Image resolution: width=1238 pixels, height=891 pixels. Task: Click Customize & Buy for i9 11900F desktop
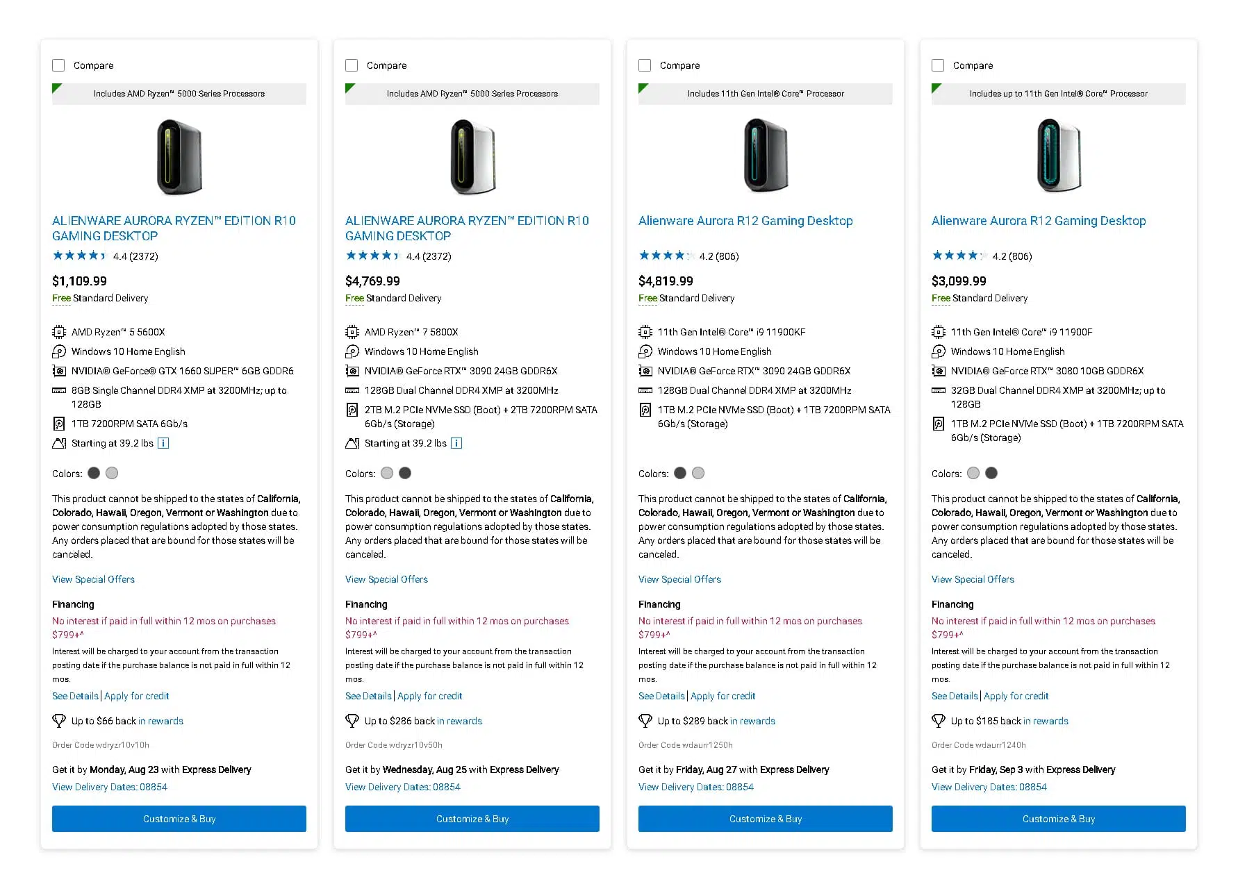click(x=1059, y=819)
